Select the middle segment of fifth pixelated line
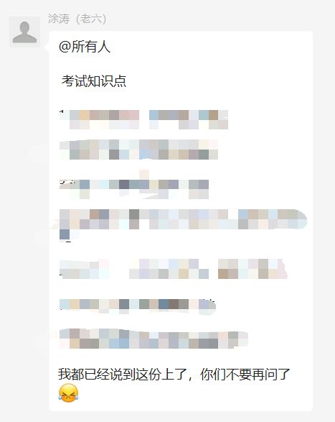The width and height of the screenshot is (335, 422). [x=169, y=269]
